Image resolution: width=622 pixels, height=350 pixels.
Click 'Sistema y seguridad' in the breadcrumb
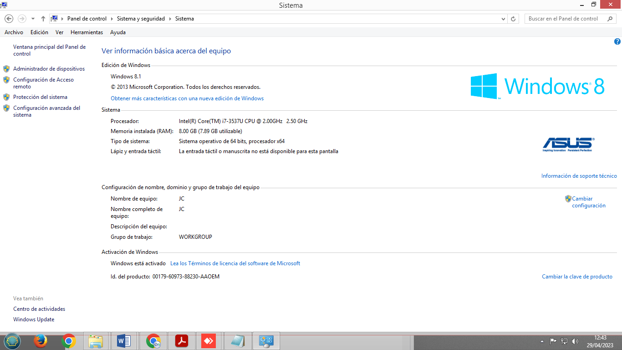[x=141, y=19]
